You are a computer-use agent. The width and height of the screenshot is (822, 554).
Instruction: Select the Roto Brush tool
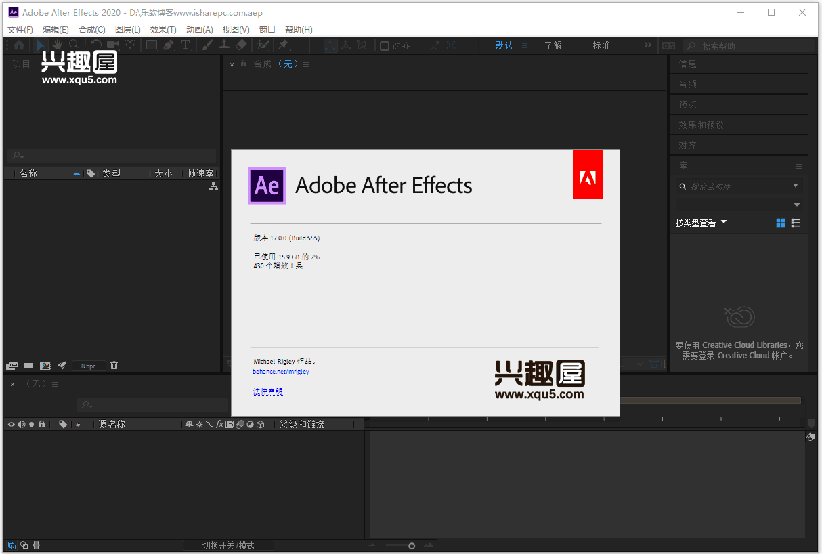pyautogui.click(x=263, y=45)
